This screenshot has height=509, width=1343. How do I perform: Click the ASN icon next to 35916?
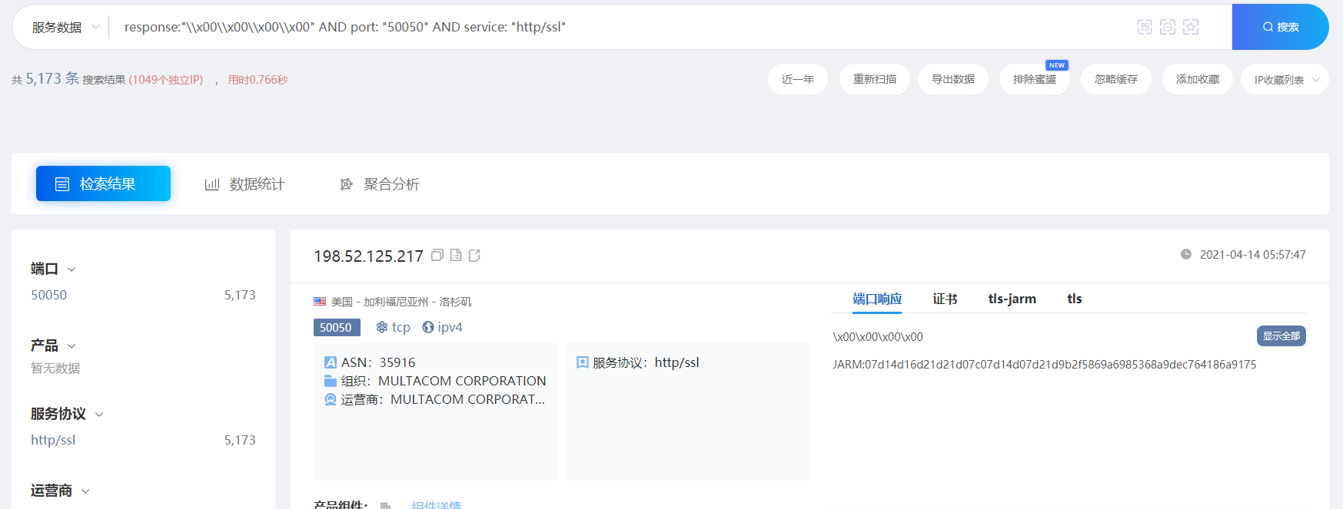pyautogui.click(x=331, y=362)
